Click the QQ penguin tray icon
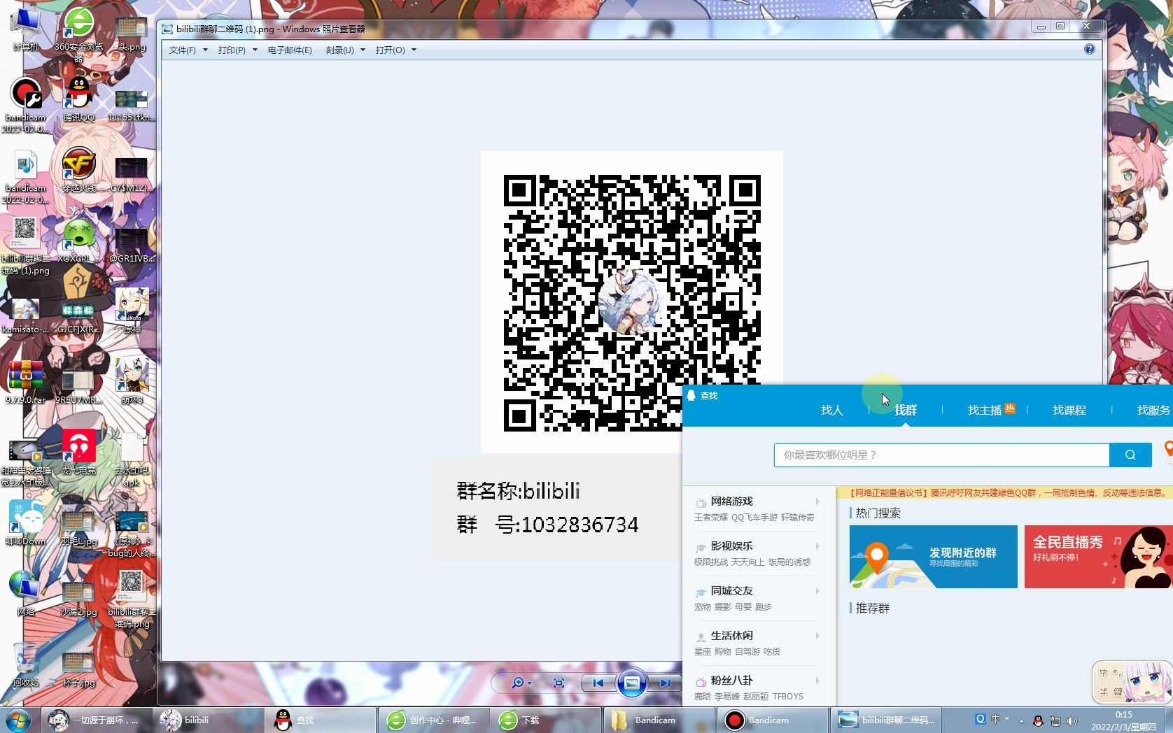Image resolution: width=1173 pixels, height=733 pixels. click(x=1038, y=720)
